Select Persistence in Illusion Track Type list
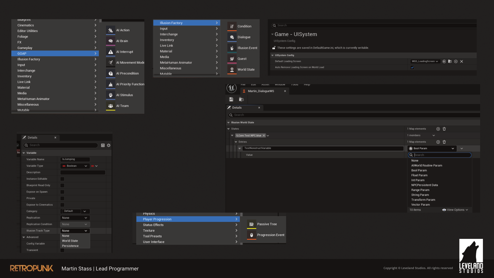The height and width of the screenshot is (278, 494). (x=70, y=246)
